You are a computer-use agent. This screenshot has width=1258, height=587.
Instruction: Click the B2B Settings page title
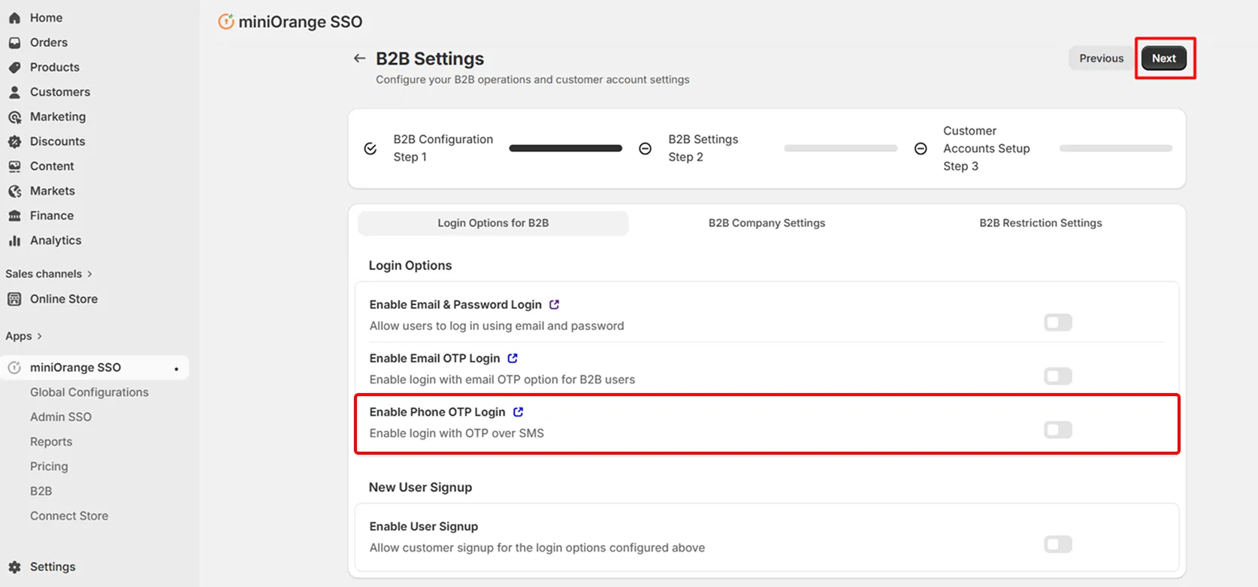point(430,59)
